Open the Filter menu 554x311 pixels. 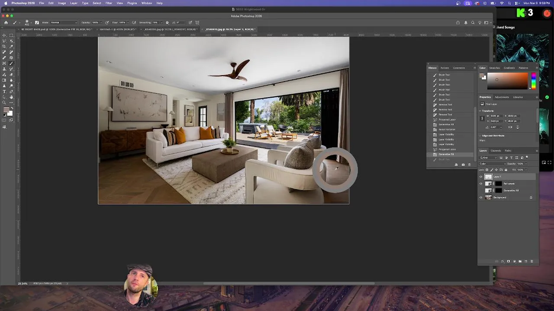(109, 3)
